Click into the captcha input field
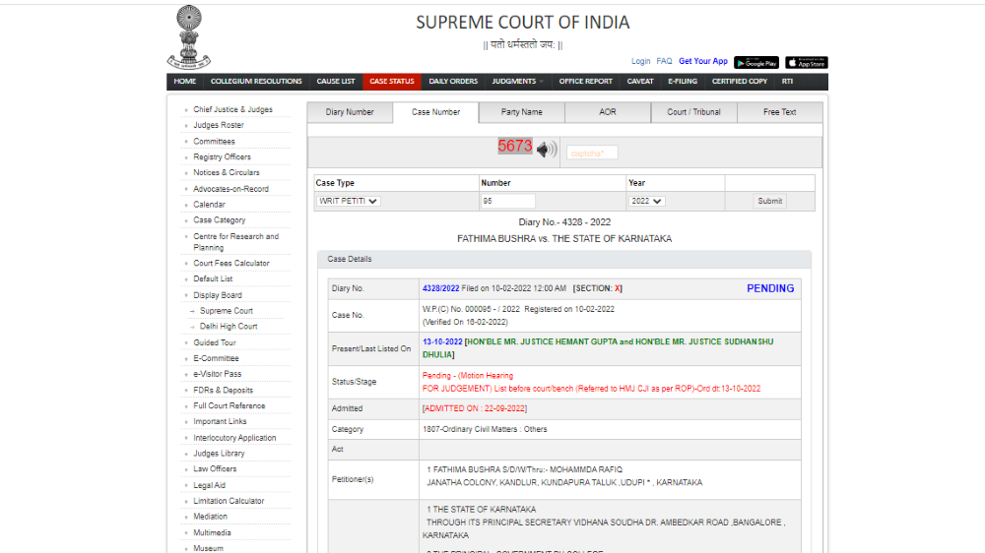 point(592,153)
